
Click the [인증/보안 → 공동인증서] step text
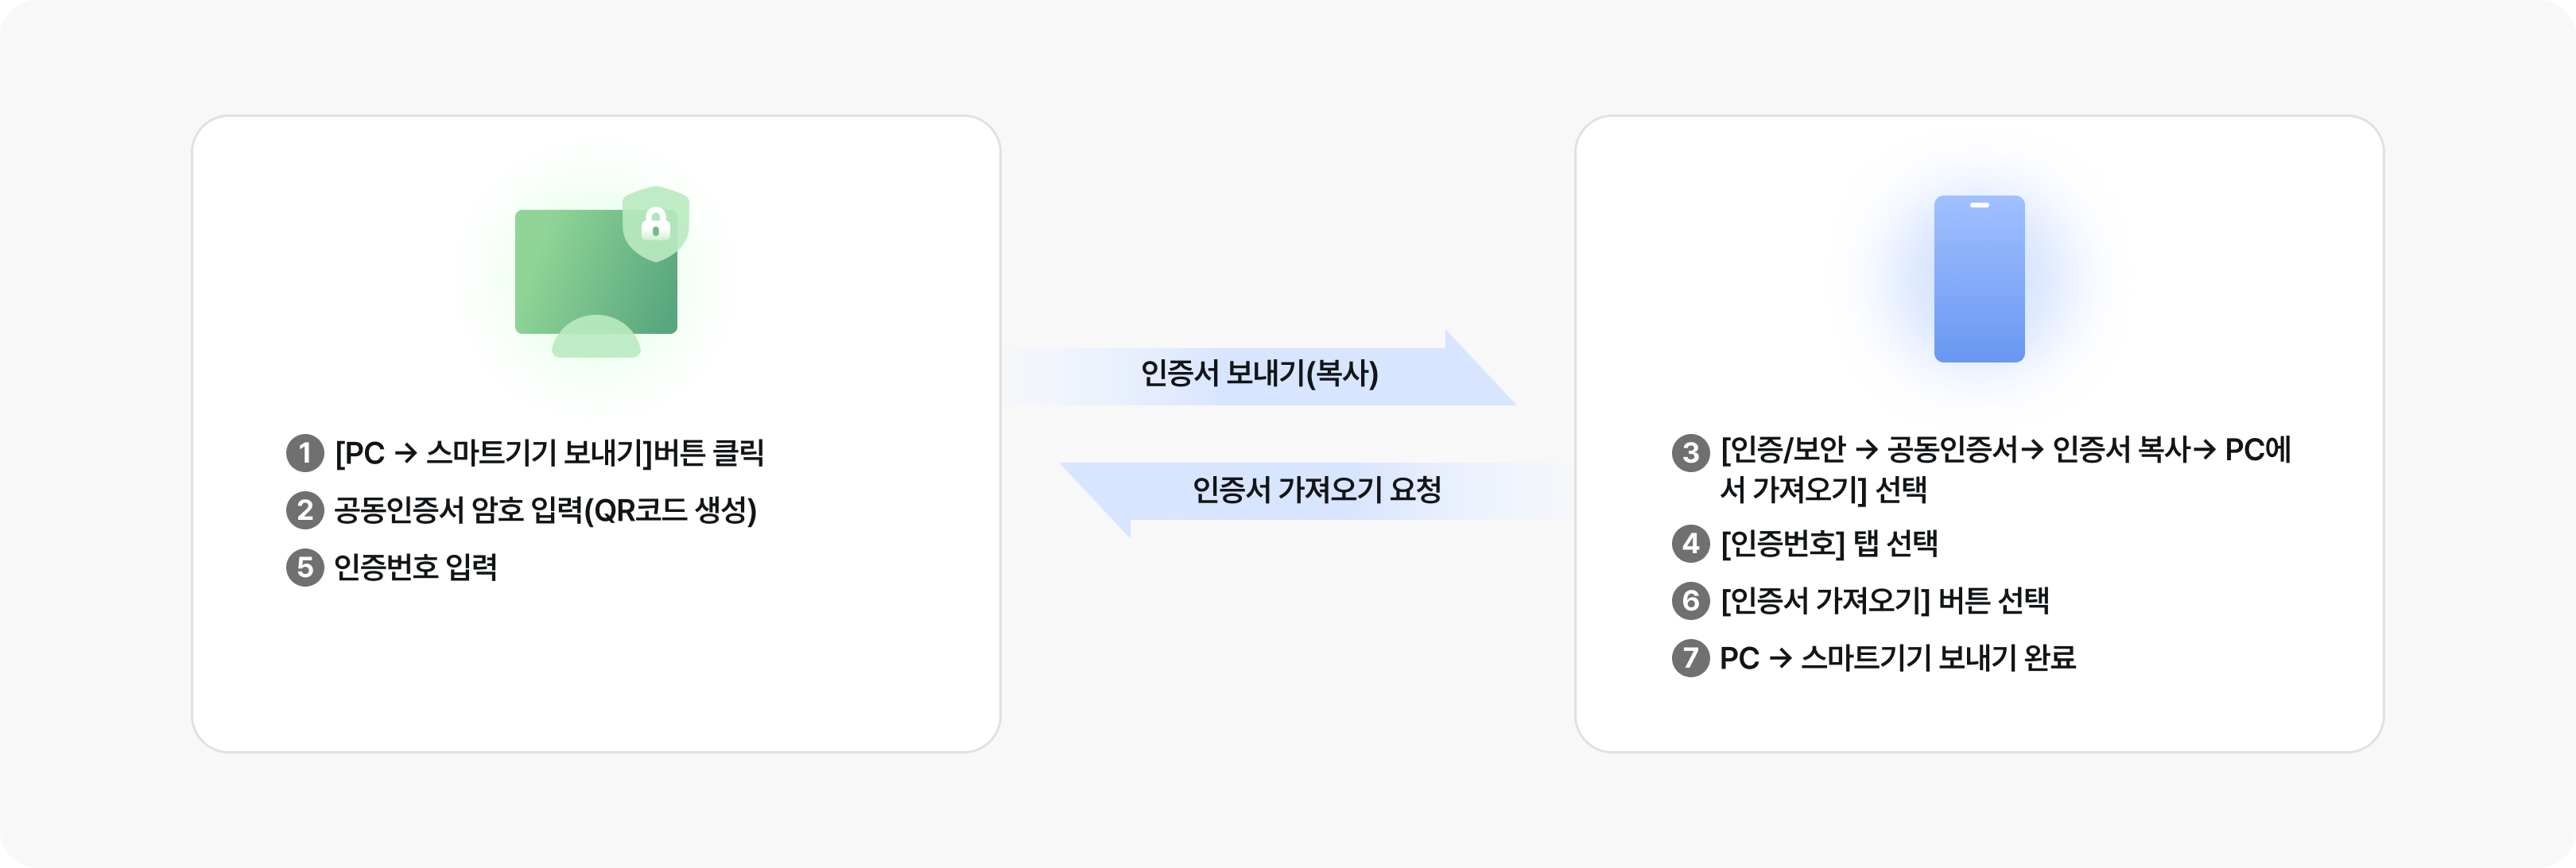[2005, 468]
